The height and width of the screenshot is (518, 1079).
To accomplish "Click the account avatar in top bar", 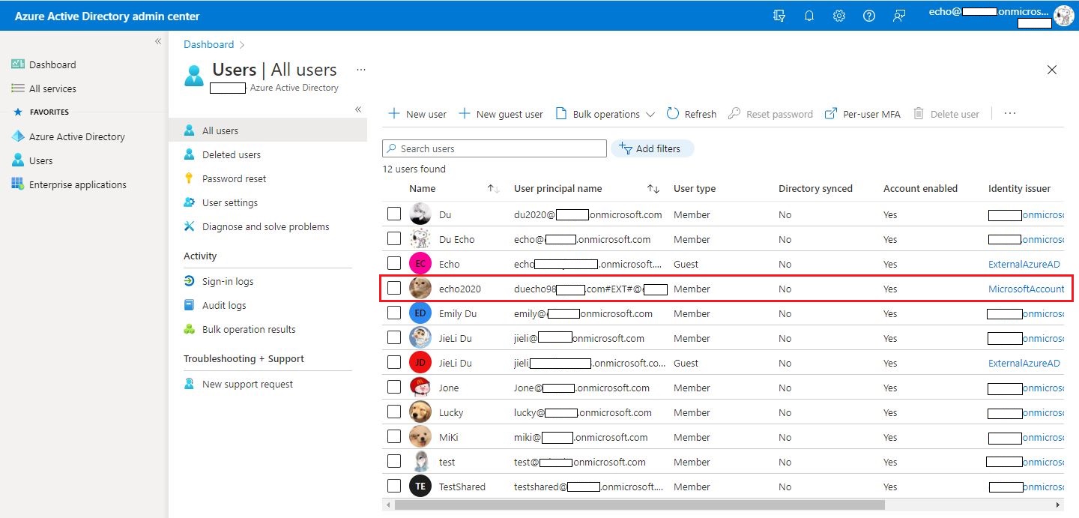I will pyautogui.click(x=1063, y=16).
